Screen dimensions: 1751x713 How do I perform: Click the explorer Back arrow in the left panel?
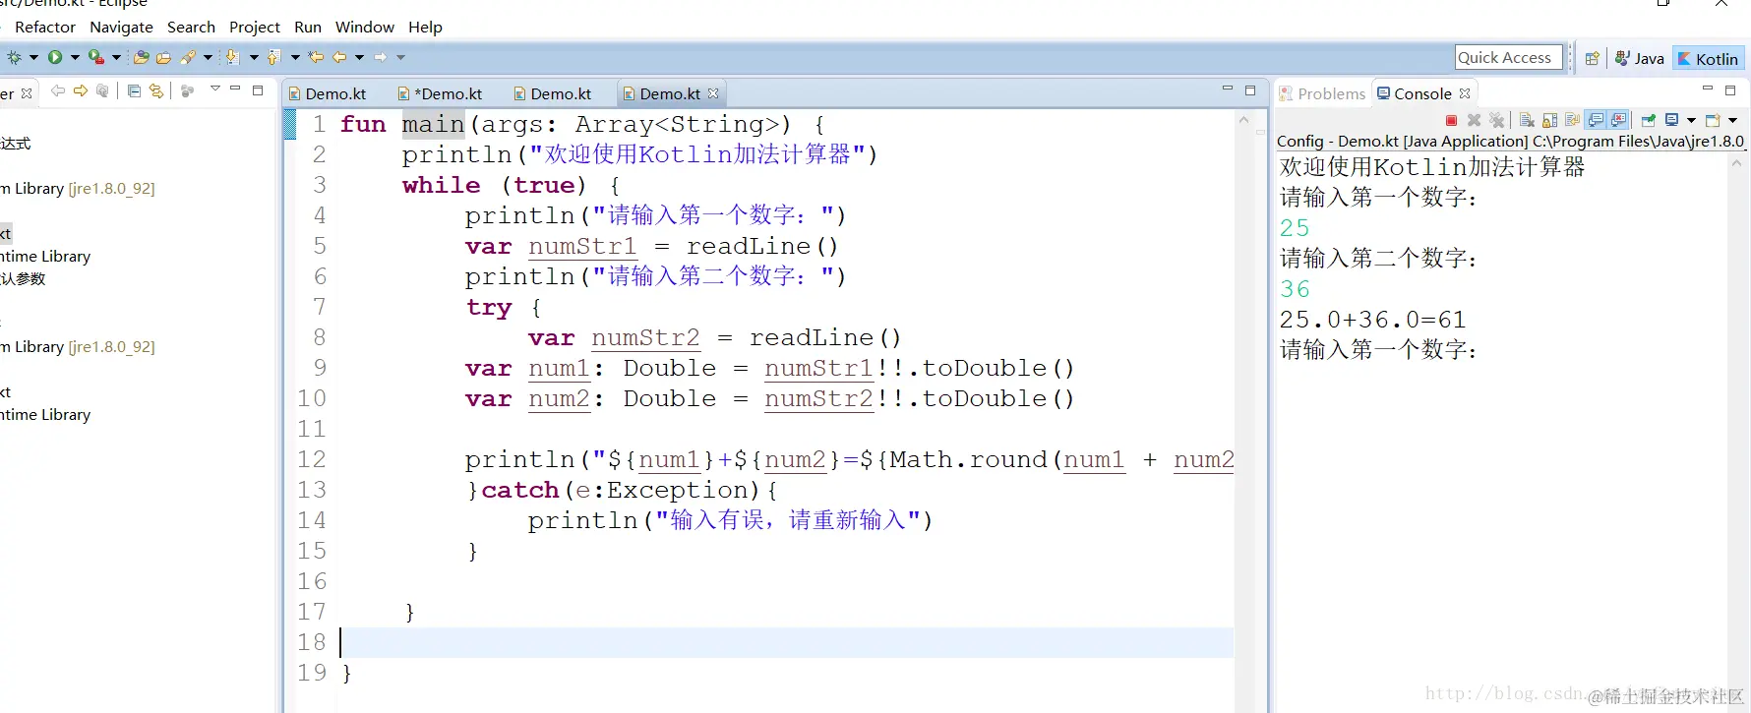tap(58, 90)
